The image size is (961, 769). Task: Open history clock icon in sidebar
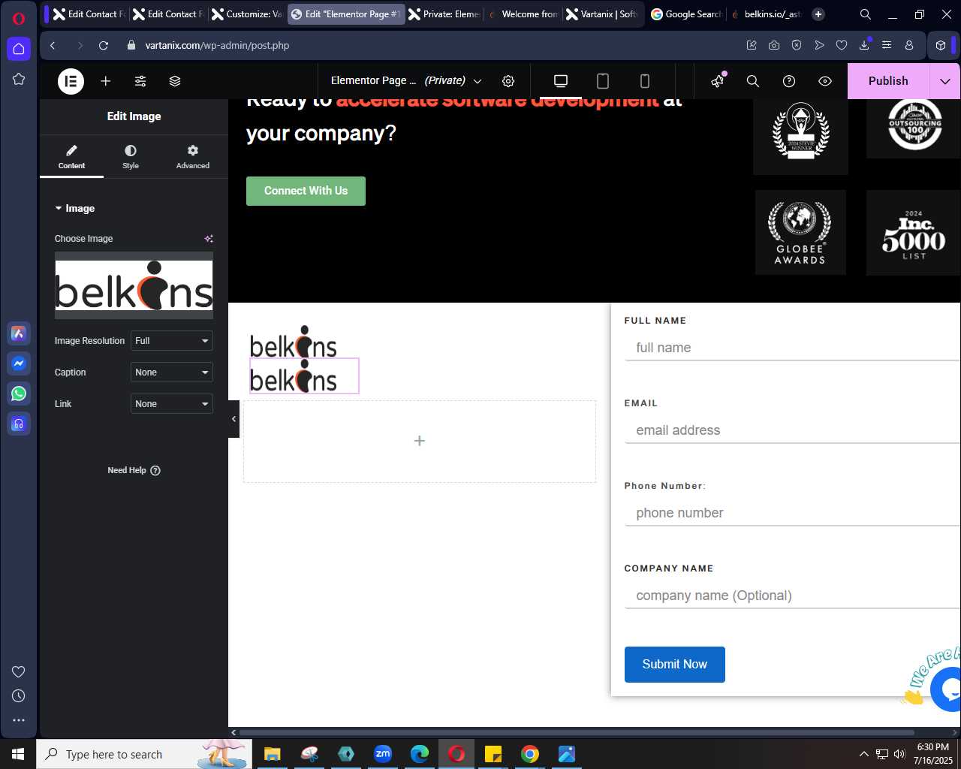click(x=19, y=696)
